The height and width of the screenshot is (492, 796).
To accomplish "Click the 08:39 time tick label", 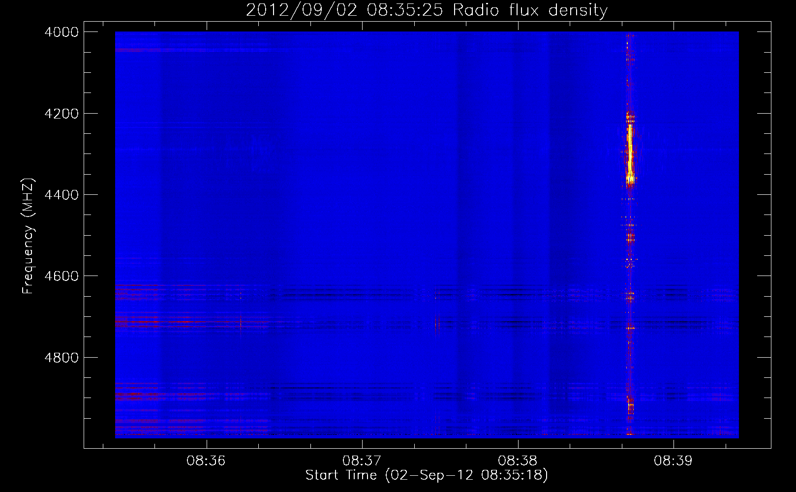I will (x=673, y=461).
